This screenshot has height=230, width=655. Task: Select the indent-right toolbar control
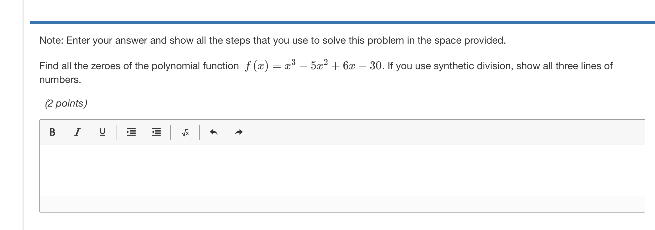(x=131, y=132)
